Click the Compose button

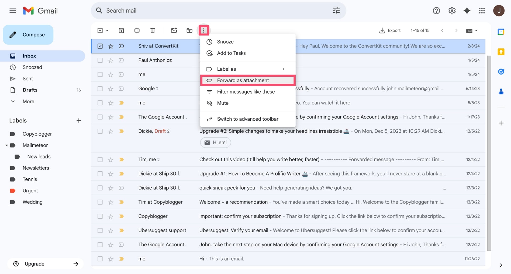28,35
